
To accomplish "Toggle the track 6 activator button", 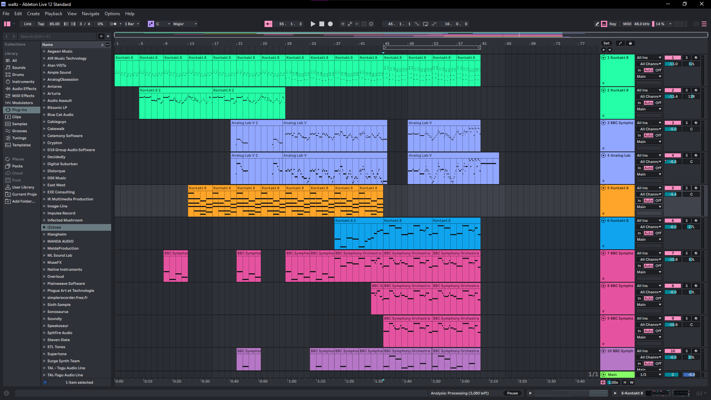I will 673,221.
